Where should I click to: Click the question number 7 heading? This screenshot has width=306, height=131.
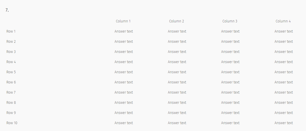pos(7,10)
